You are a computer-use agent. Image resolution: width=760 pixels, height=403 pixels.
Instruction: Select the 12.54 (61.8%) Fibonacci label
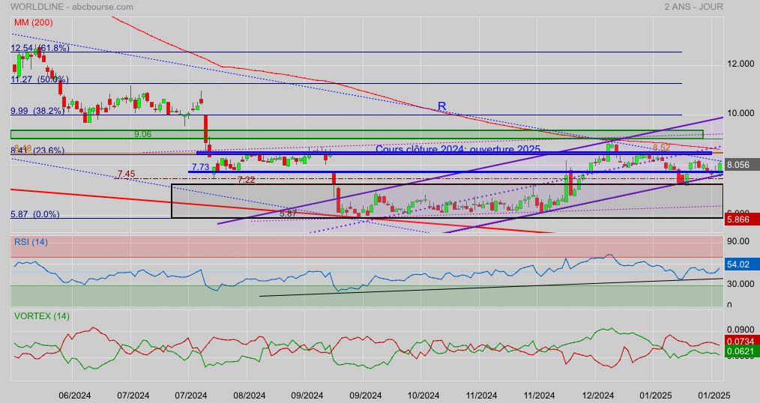pos(40,48)
